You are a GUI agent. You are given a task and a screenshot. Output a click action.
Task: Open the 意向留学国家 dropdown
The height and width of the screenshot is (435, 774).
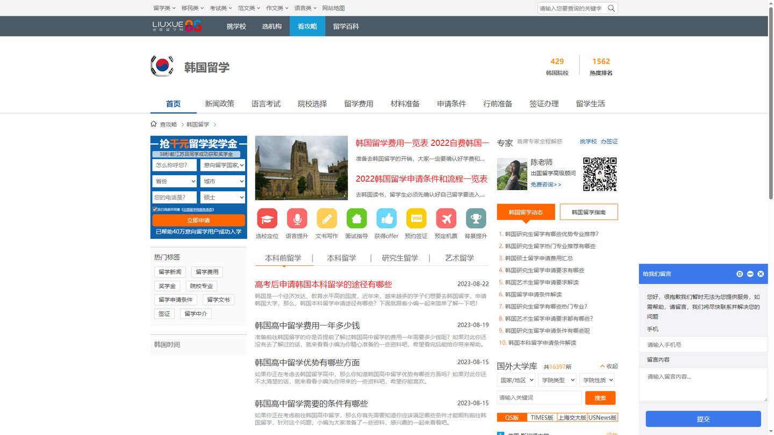223,165
